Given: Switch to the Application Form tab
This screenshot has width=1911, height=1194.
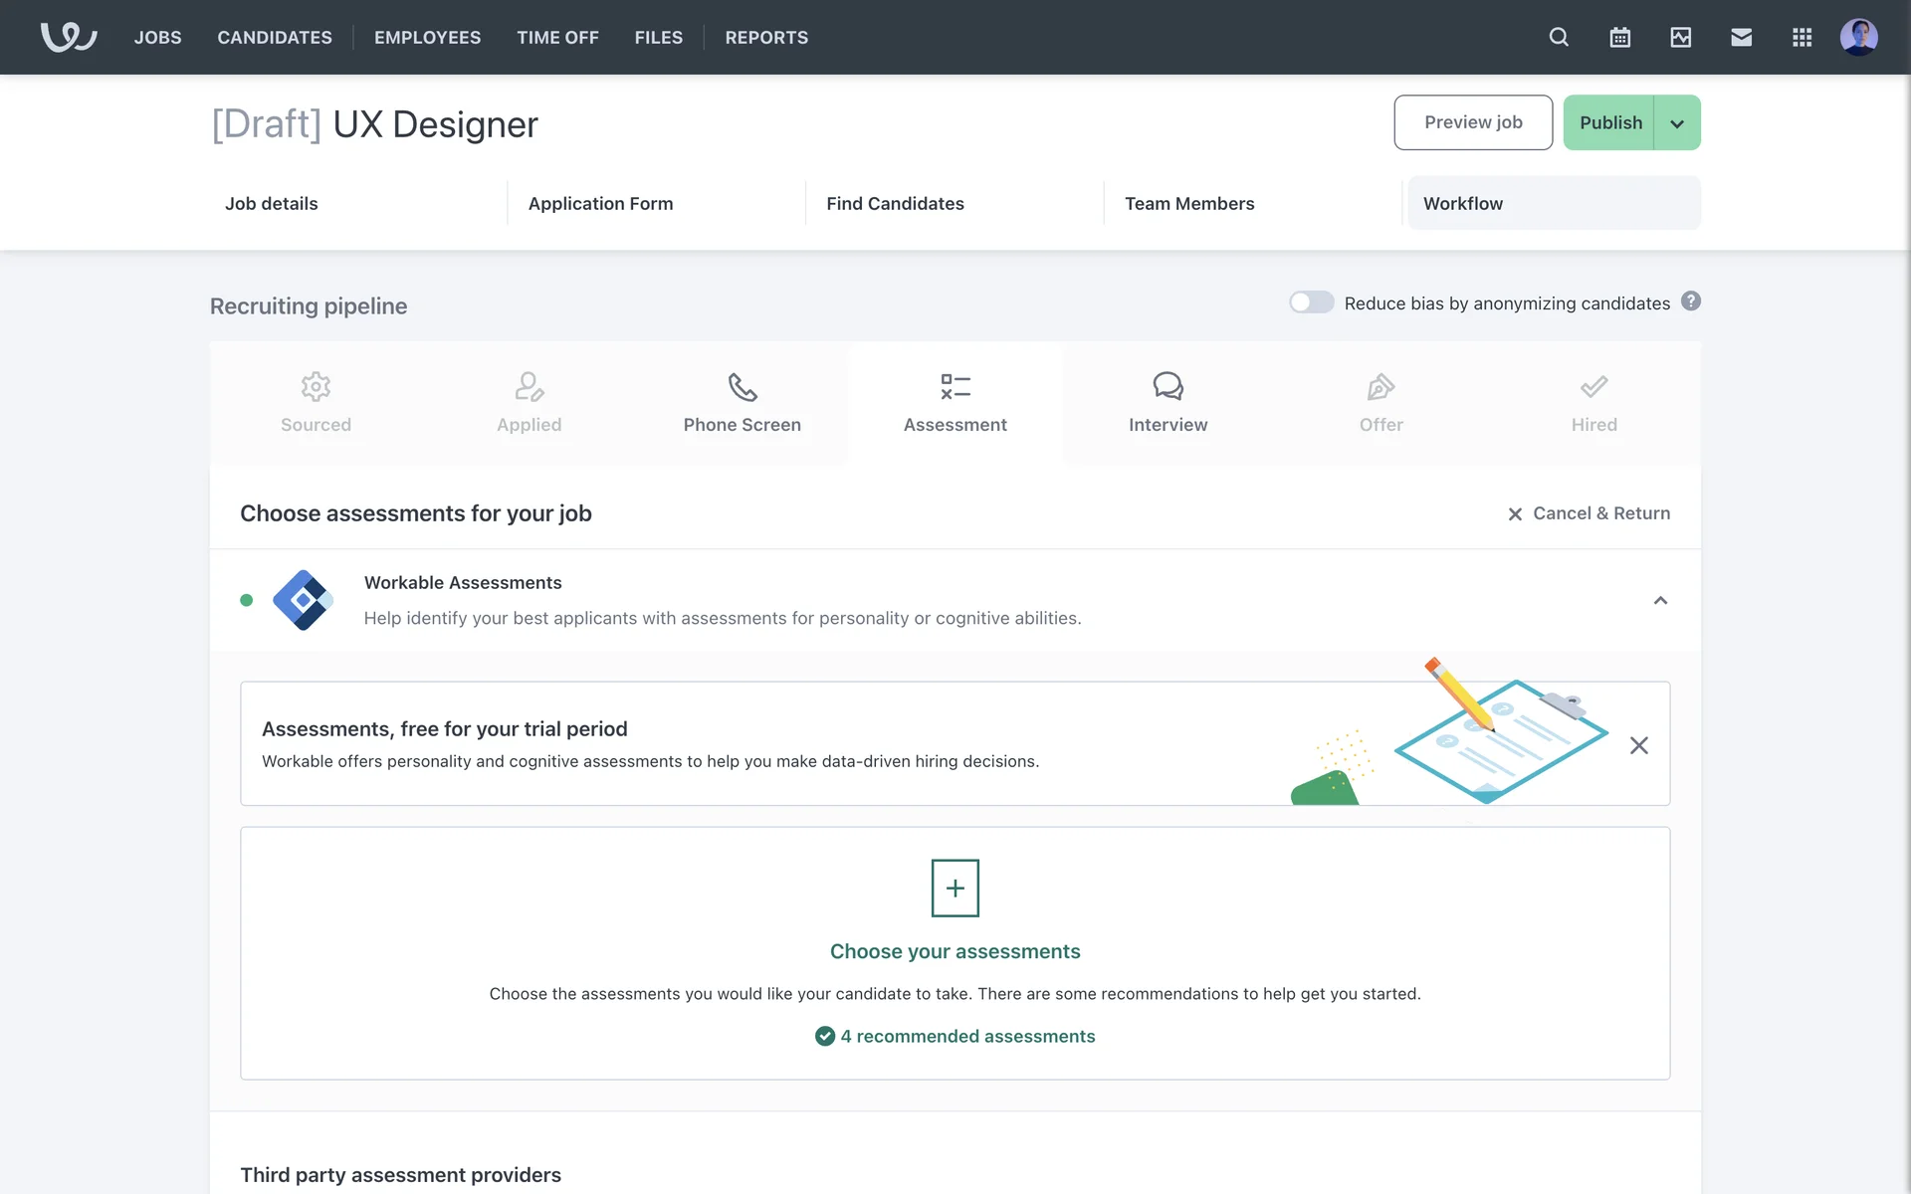Looking at the screenshot, I should [x=600, y=204].
